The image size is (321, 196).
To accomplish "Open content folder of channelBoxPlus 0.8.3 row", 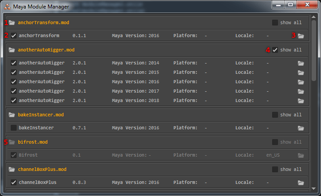I will click(301, 183).
